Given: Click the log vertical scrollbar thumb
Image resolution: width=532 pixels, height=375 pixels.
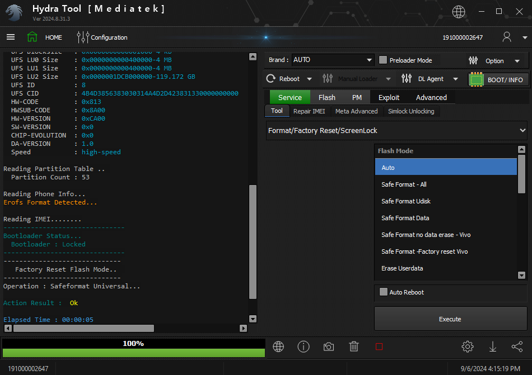Looking at the screenshot, I should point(253,241).
